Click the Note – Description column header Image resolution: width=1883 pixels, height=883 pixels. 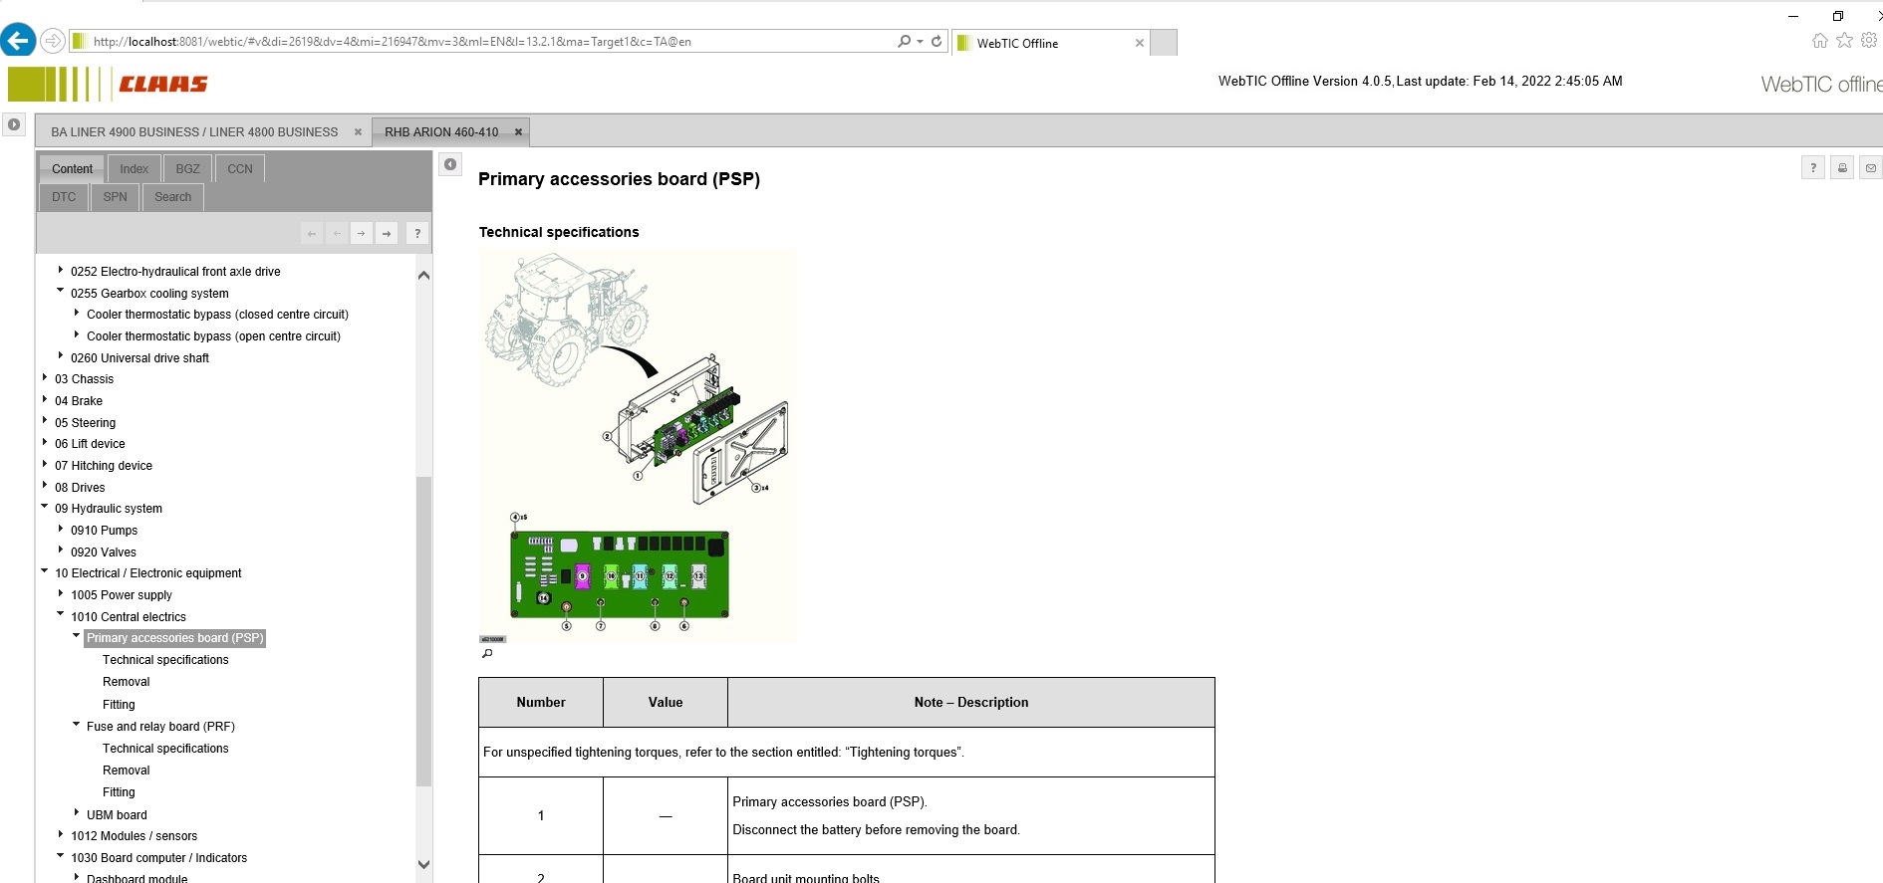971,703
